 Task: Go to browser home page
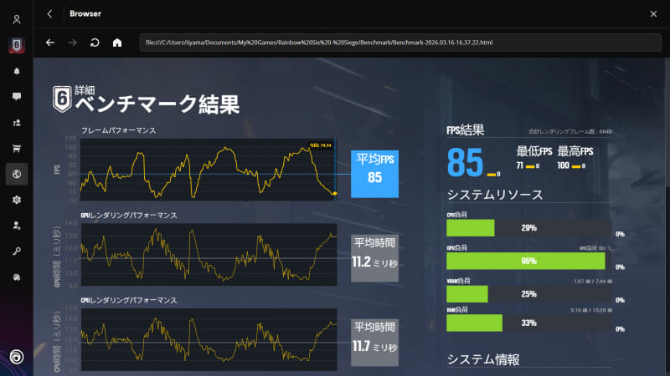click(117, 43)
